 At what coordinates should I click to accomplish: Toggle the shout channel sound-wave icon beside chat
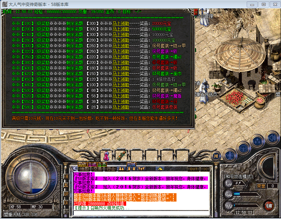pos(66,177)
